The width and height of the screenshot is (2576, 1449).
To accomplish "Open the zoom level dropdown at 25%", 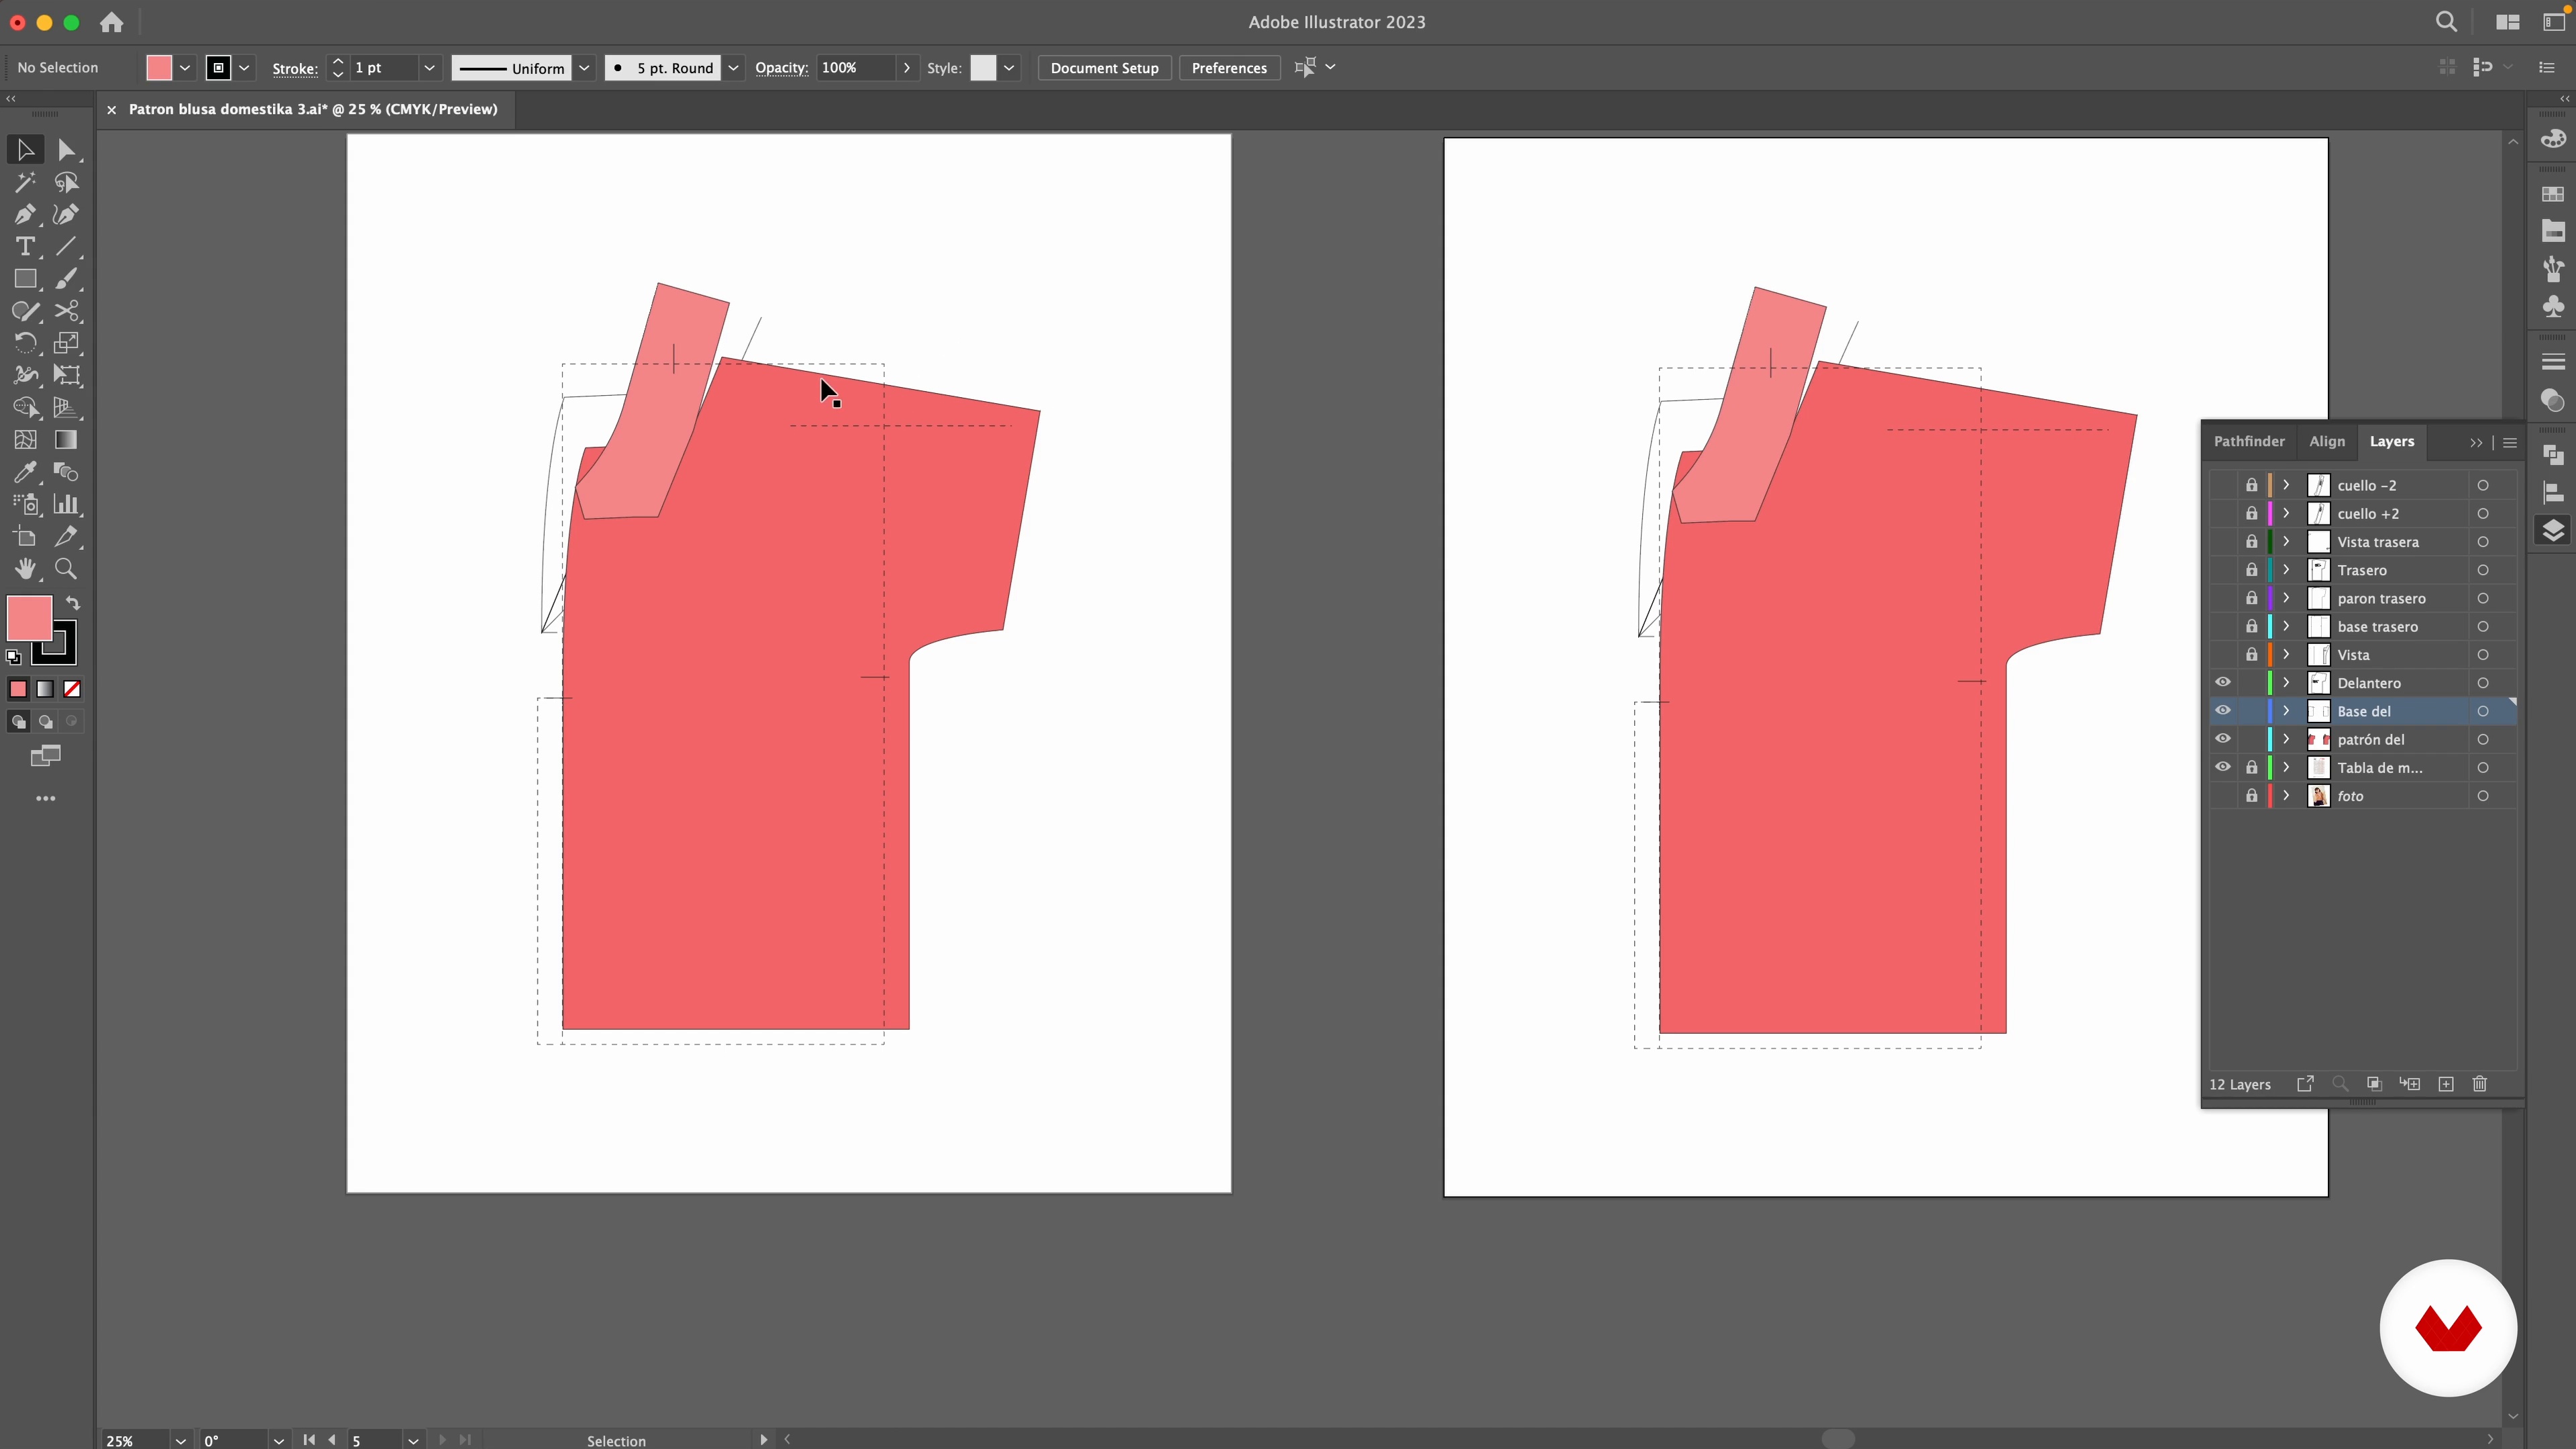I will pyautogui.click(x=180, y=1440).
